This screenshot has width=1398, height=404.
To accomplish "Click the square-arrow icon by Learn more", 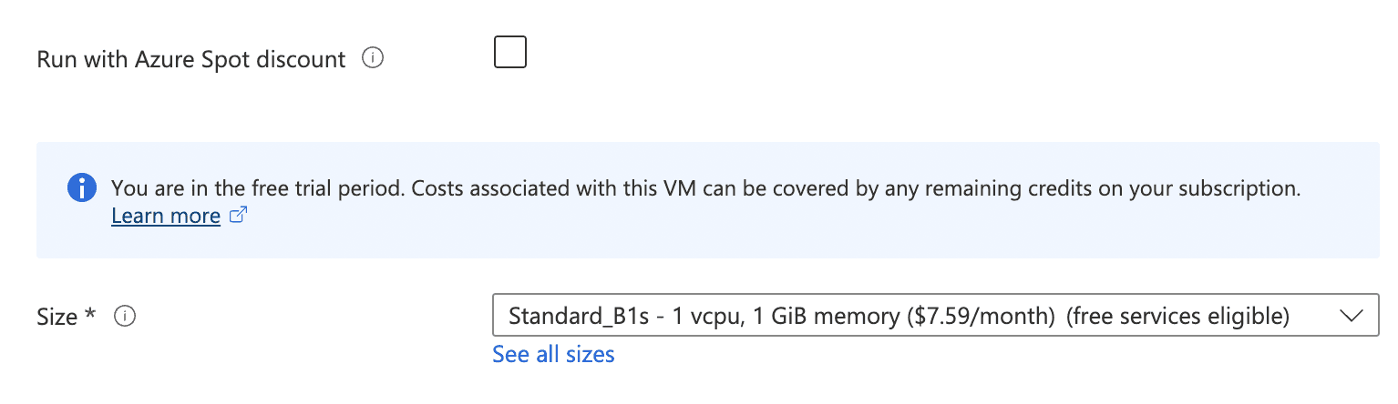I will click(239, 216).
